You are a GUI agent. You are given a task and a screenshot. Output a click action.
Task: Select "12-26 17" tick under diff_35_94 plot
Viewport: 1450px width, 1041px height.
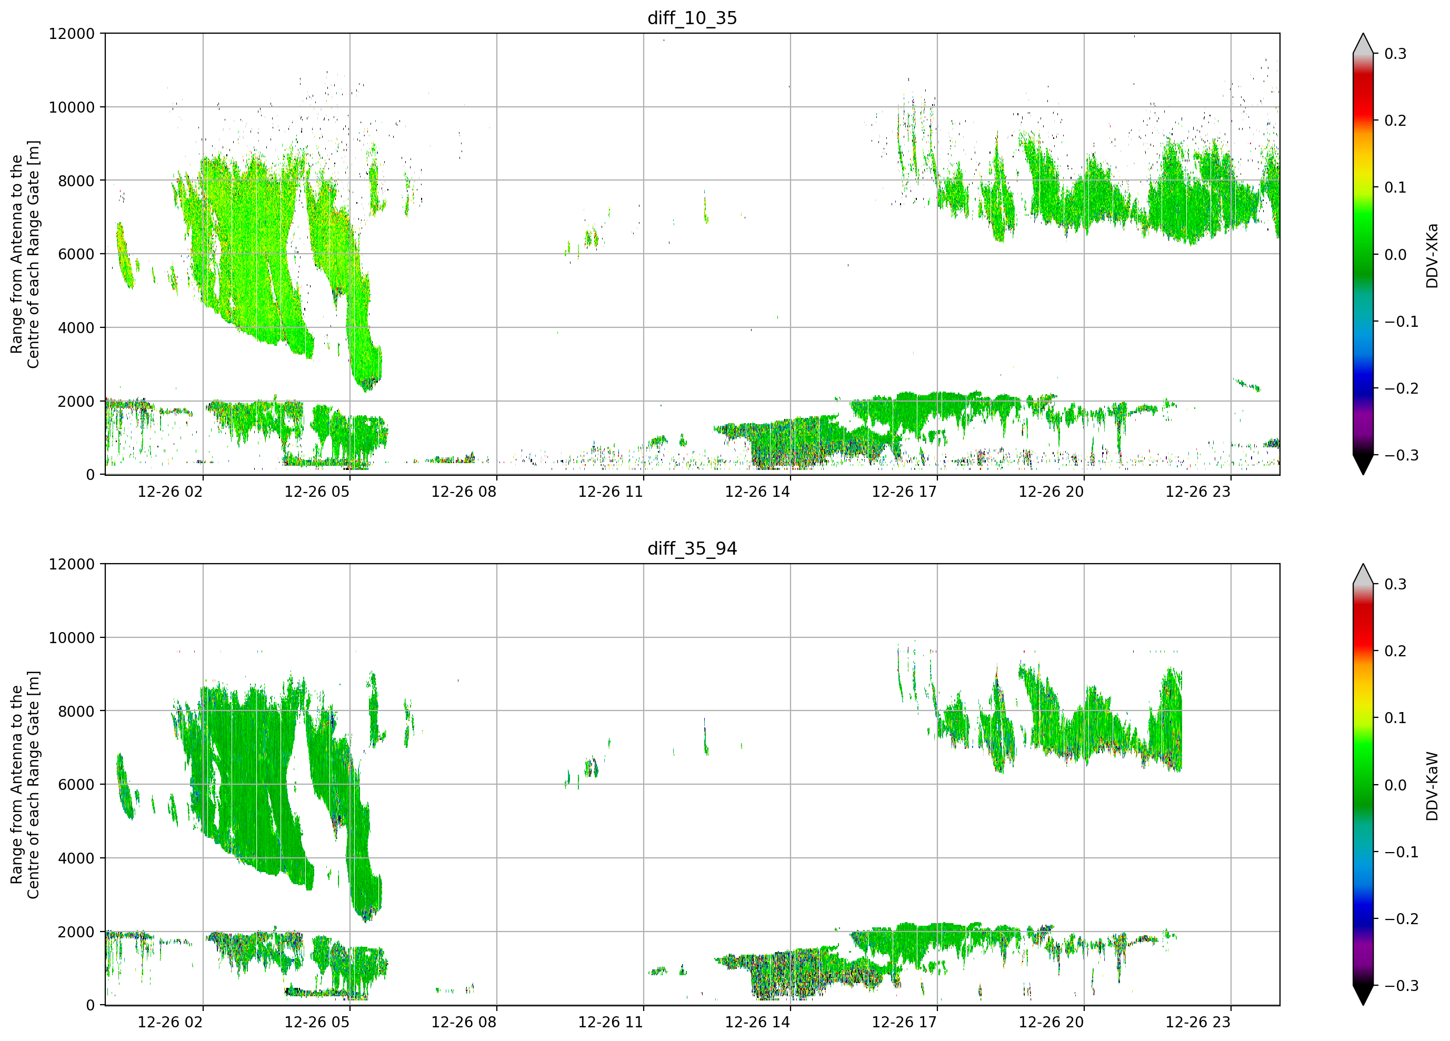(x=905, y=1023)
